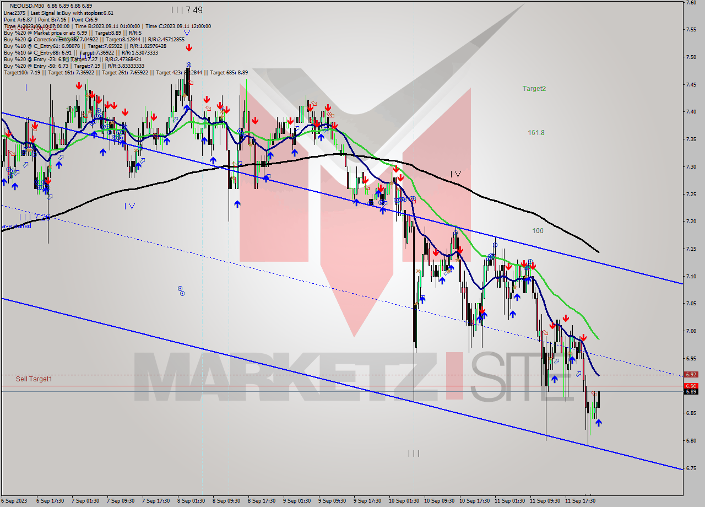
Task: Click the '11 Sep 09:30' time label
Action: coord(544,501)
